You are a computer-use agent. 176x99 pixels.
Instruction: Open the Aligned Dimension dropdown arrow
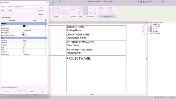pos(76,9)
